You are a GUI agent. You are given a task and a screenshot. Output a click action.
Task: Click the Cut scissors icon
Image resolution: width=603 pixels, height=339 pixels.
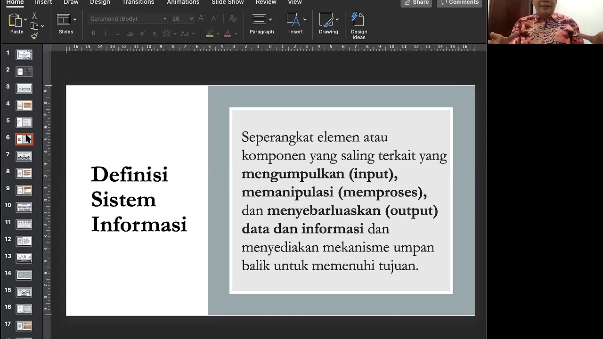[34, 16]
